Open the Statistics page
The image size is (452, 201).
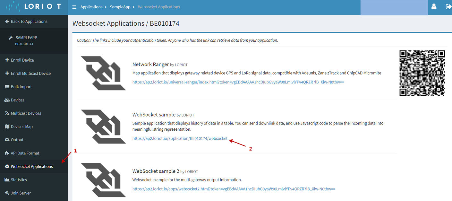(34, 180)
